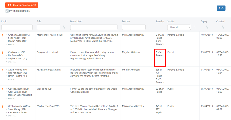Click expiry date '01/05/2019'
The height and width of the screenshot is (120, 231).
click(207, 70)
